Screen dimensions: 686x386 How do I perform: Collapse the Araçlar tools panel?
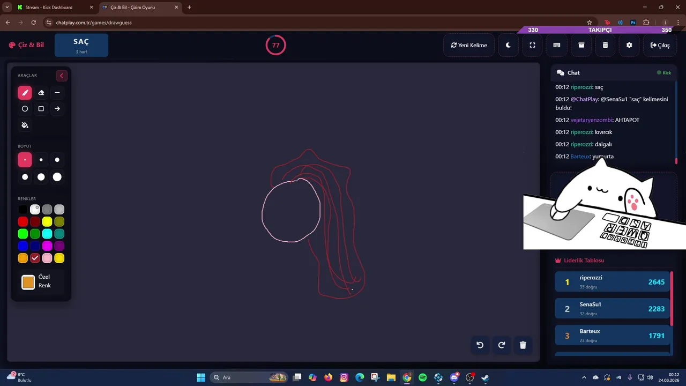coord(61,76)
